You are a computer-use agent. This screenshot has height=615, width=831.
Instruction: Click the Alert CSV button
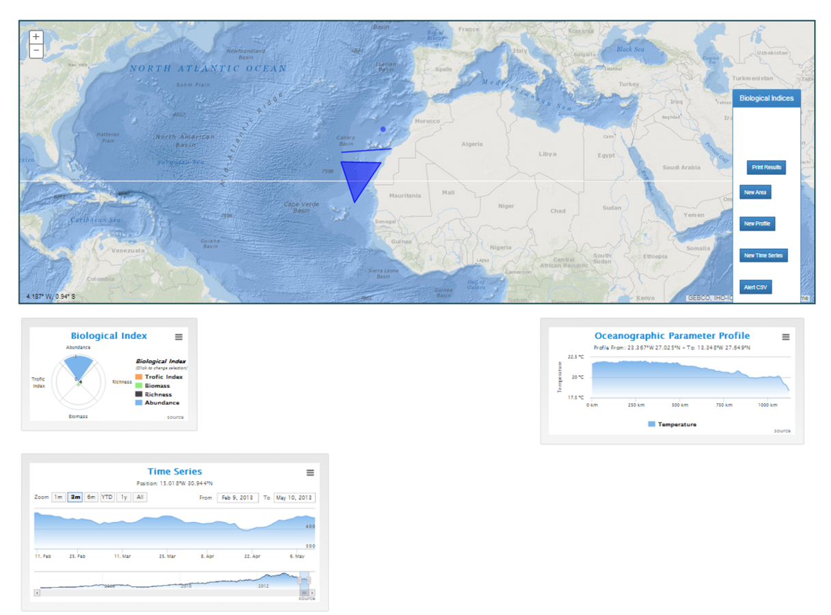coord(756,287)
